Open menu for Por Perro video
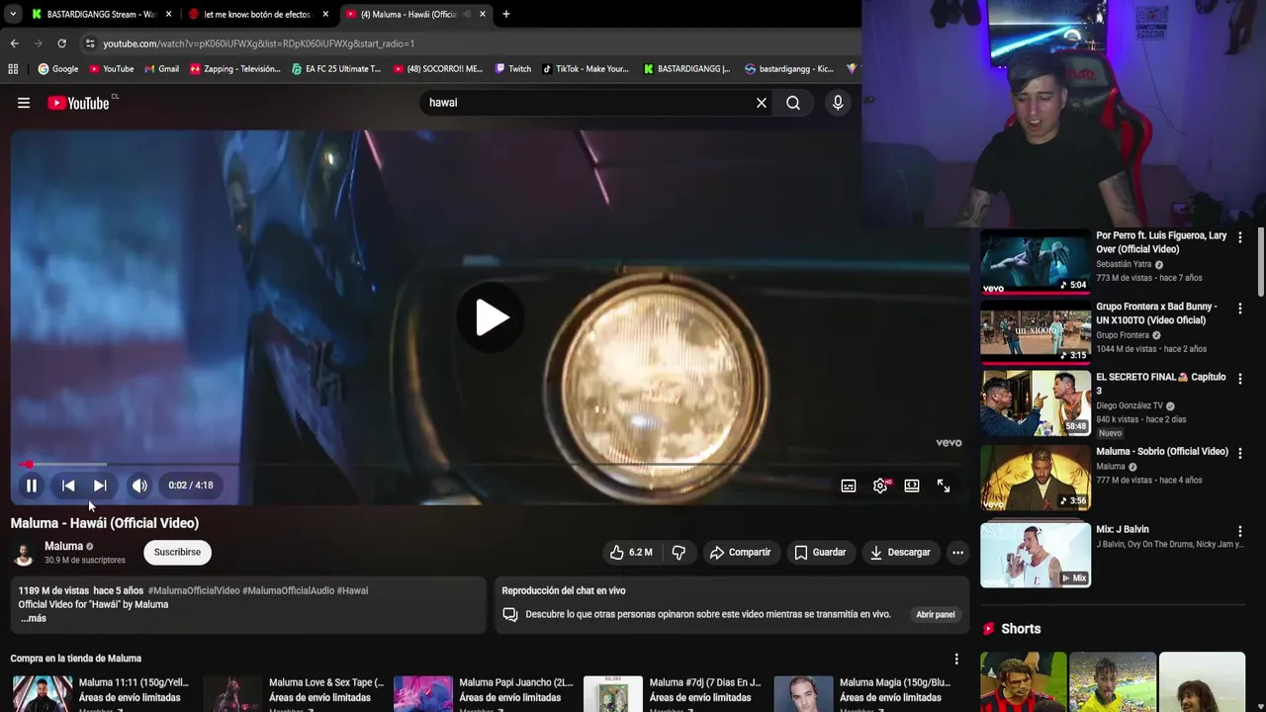The height and width of the screenshot is (712, 1266). 1239,237
